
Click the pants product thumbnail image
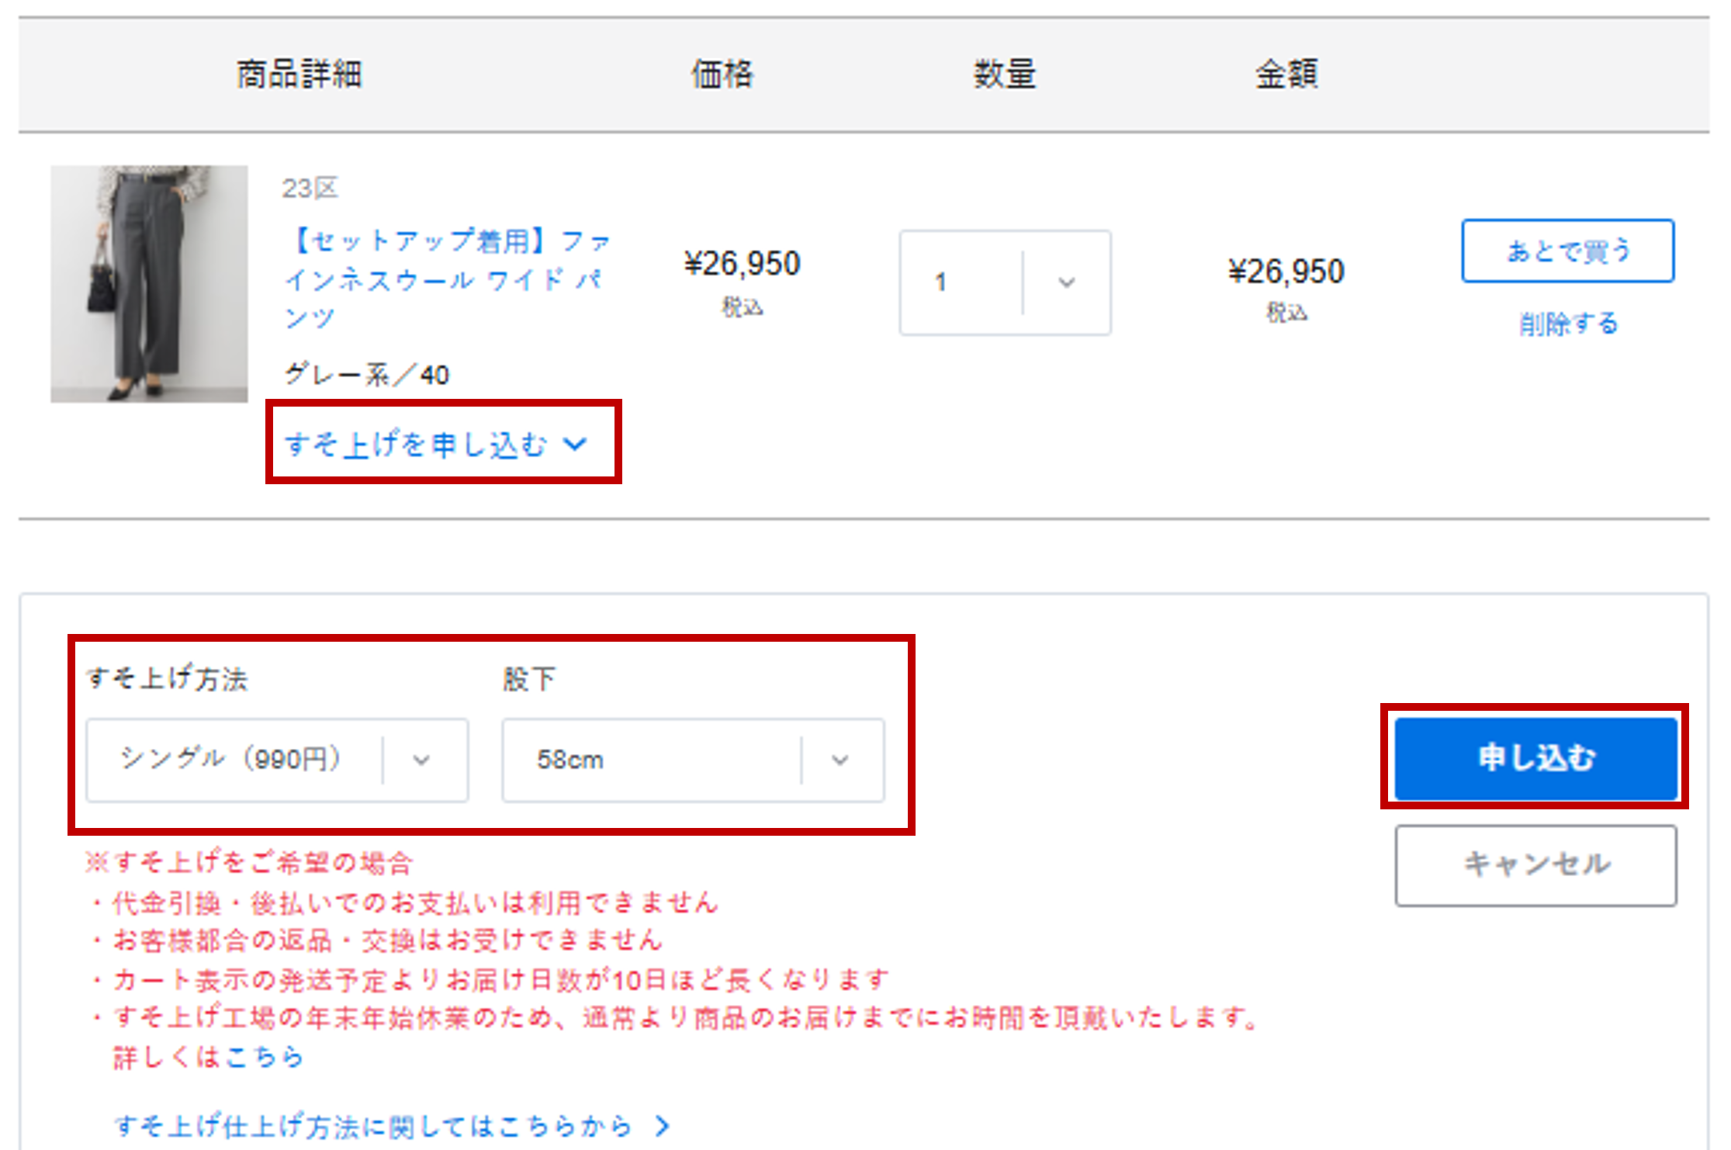tap(149, 283)
